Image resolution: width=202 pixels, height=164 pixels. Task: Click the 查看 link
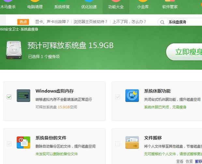(x=180, y=161)
